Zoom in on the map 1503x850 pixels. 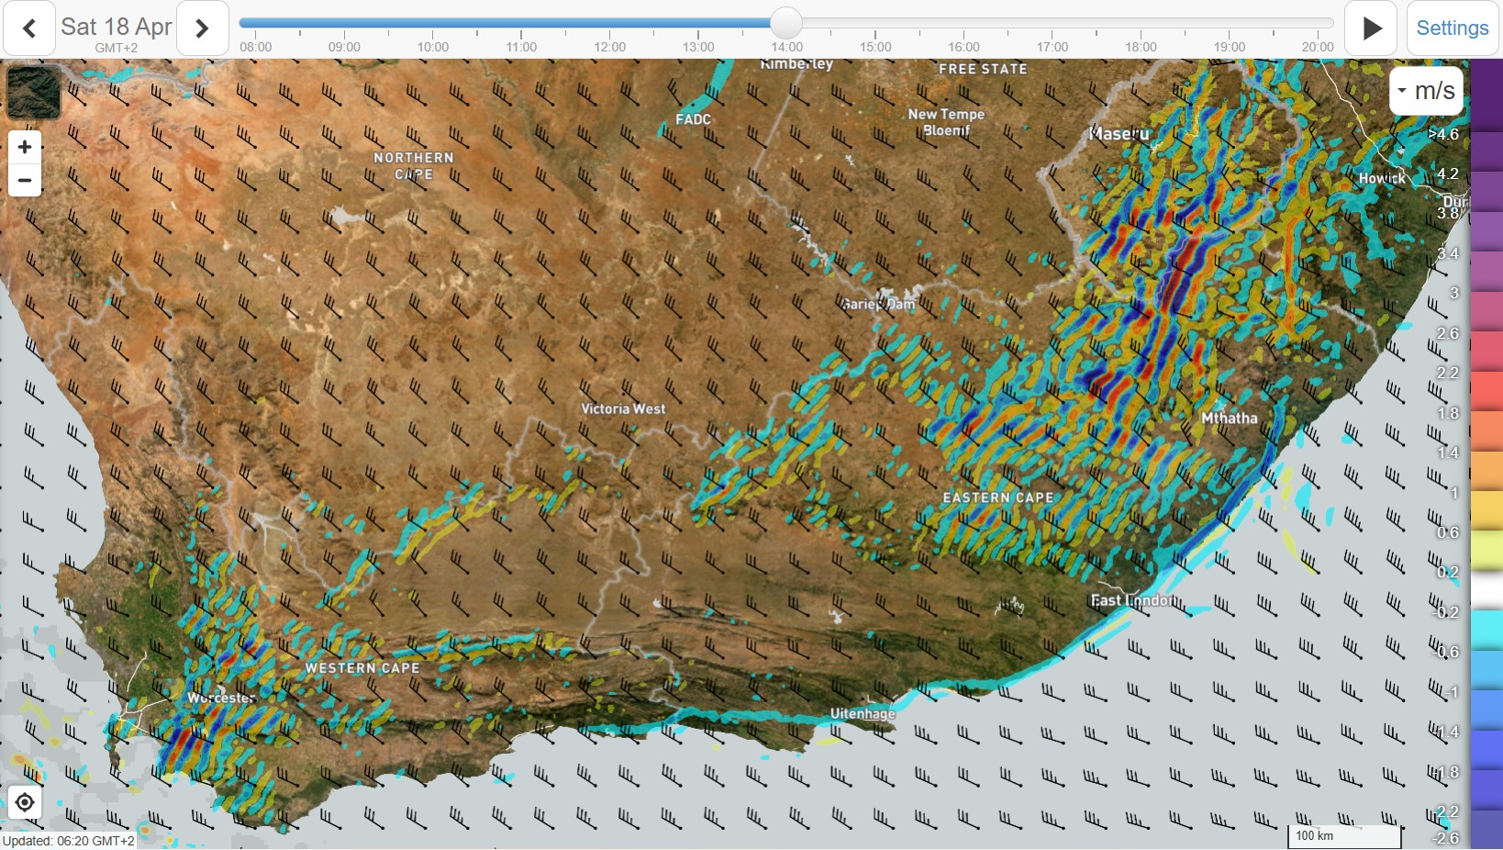coord(25,147)
